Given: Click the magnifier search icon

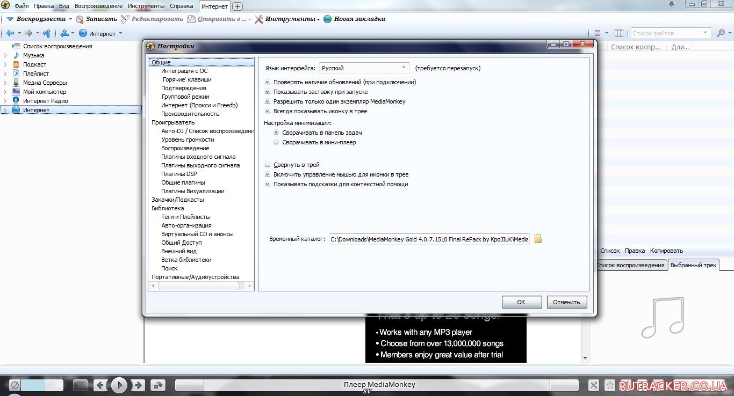Looking at the screenshot, I should tap(721, 33).
